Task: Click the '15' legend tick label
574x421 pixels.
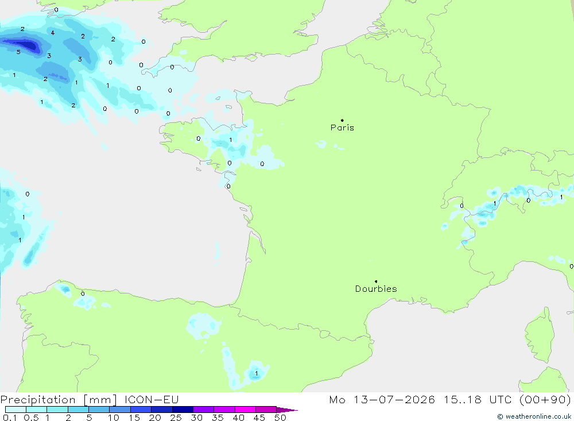Action: click(134, 418)
